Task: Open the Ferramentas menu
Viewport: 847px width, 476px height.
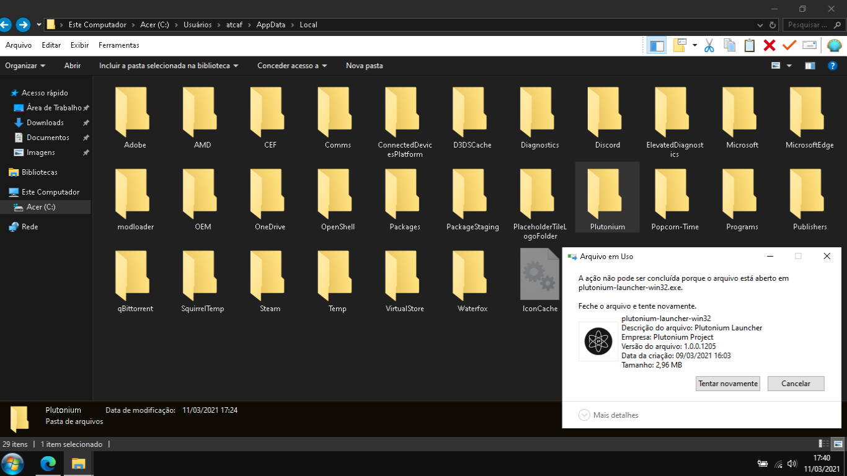Action: [x=119, y=45]
